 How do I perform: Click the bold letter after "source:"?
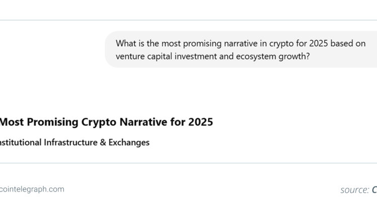pos(374,190)
